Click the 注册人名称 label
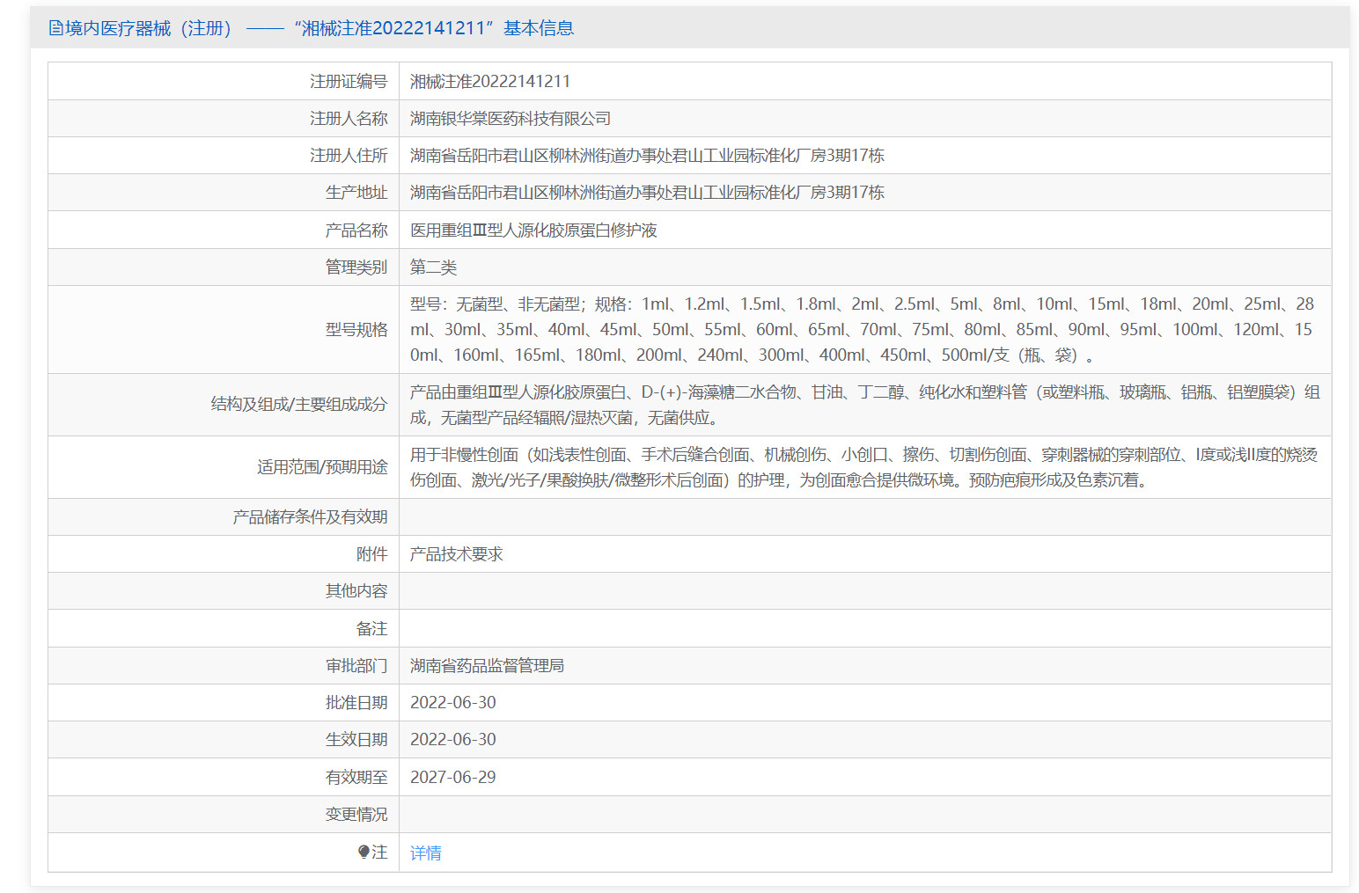Image resolution: width=1359 pixels, height=893 pixels. (349, 119)
